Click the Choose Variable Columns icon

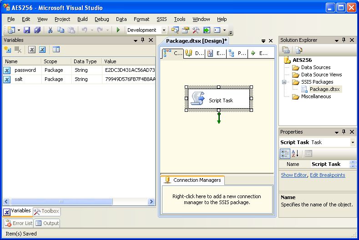56,50
